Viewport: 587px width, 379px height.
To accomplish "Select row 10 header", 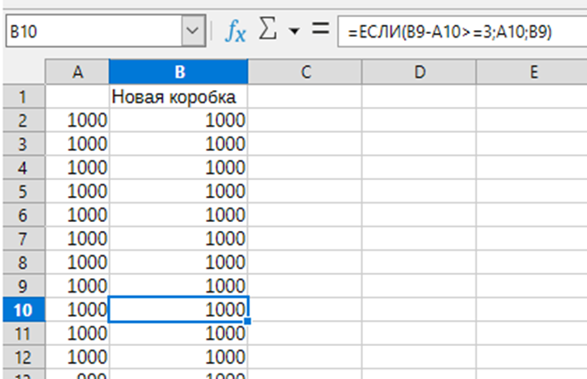I will [x=22, y=309].
